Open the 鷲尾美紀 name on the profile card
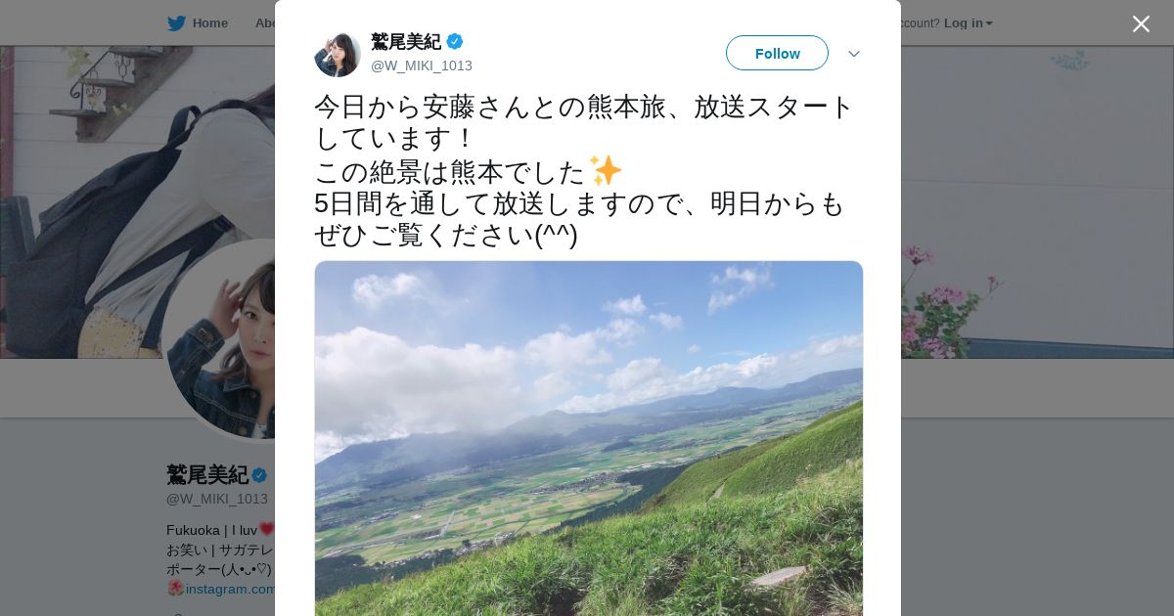The width and height of the screenshot is (1174, 616). pyautogui.click(x=207, y=475)
